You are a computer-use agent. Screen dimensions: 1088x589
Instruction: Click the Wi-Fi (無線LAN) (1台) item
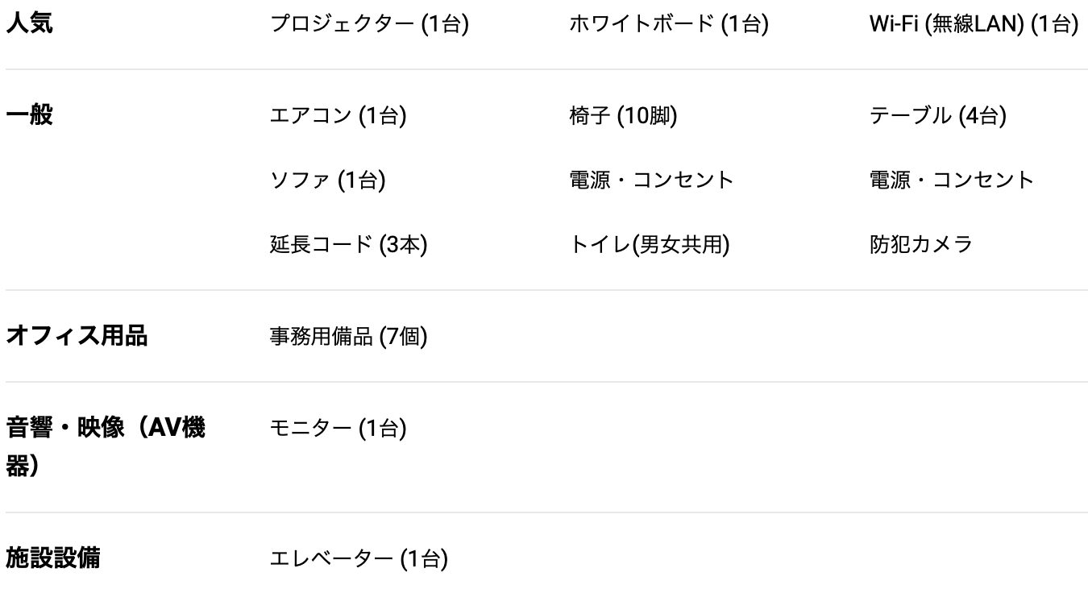pos(974,24)
